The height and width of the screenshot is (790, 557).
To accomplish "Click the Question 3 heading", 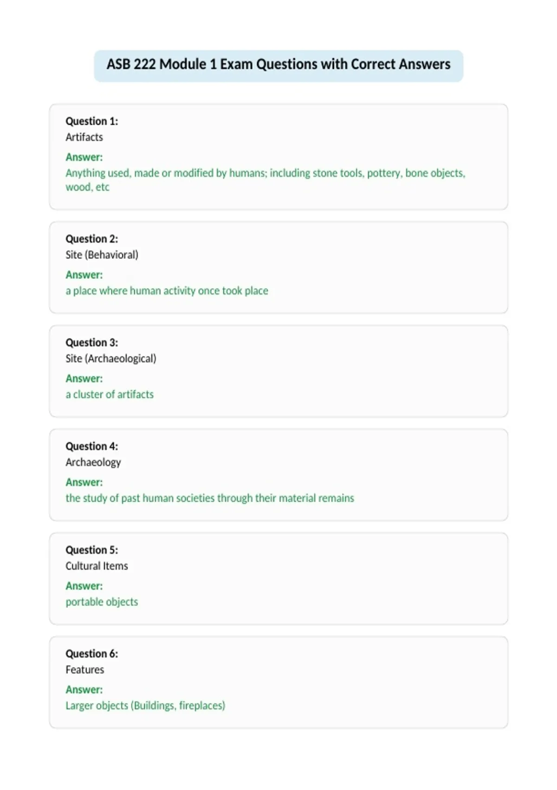I will tap(91, 342).
